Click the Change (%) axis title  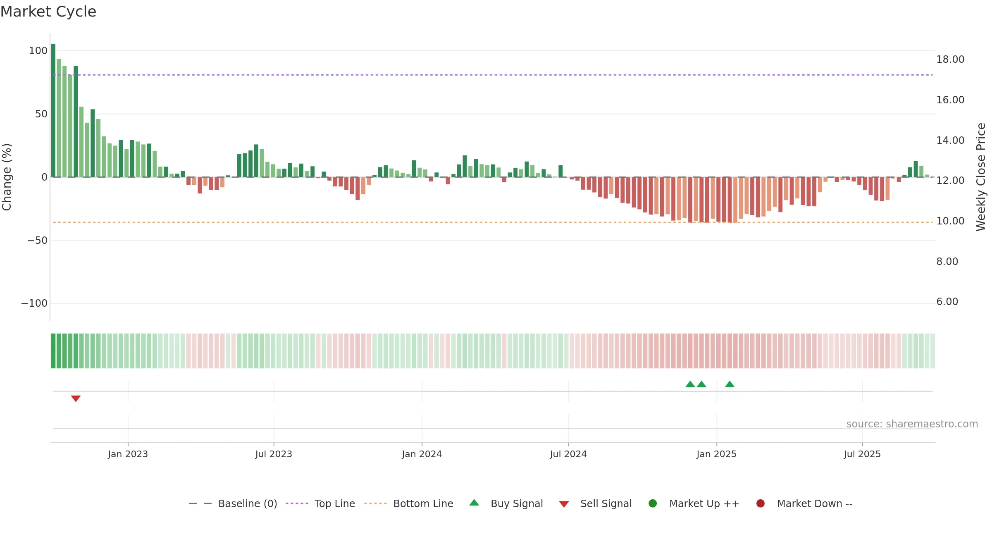pyautogui.click(x=7, y=177)
